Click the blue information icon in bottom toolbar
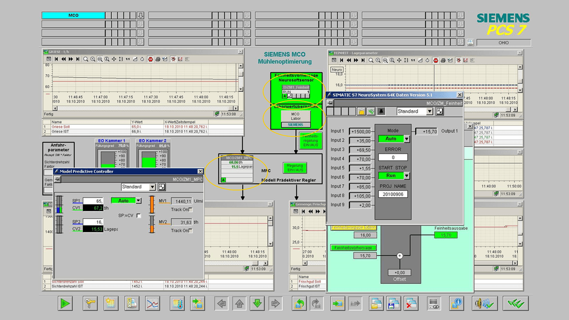This screenshot has width=569, height=320. tap(456, 303)
